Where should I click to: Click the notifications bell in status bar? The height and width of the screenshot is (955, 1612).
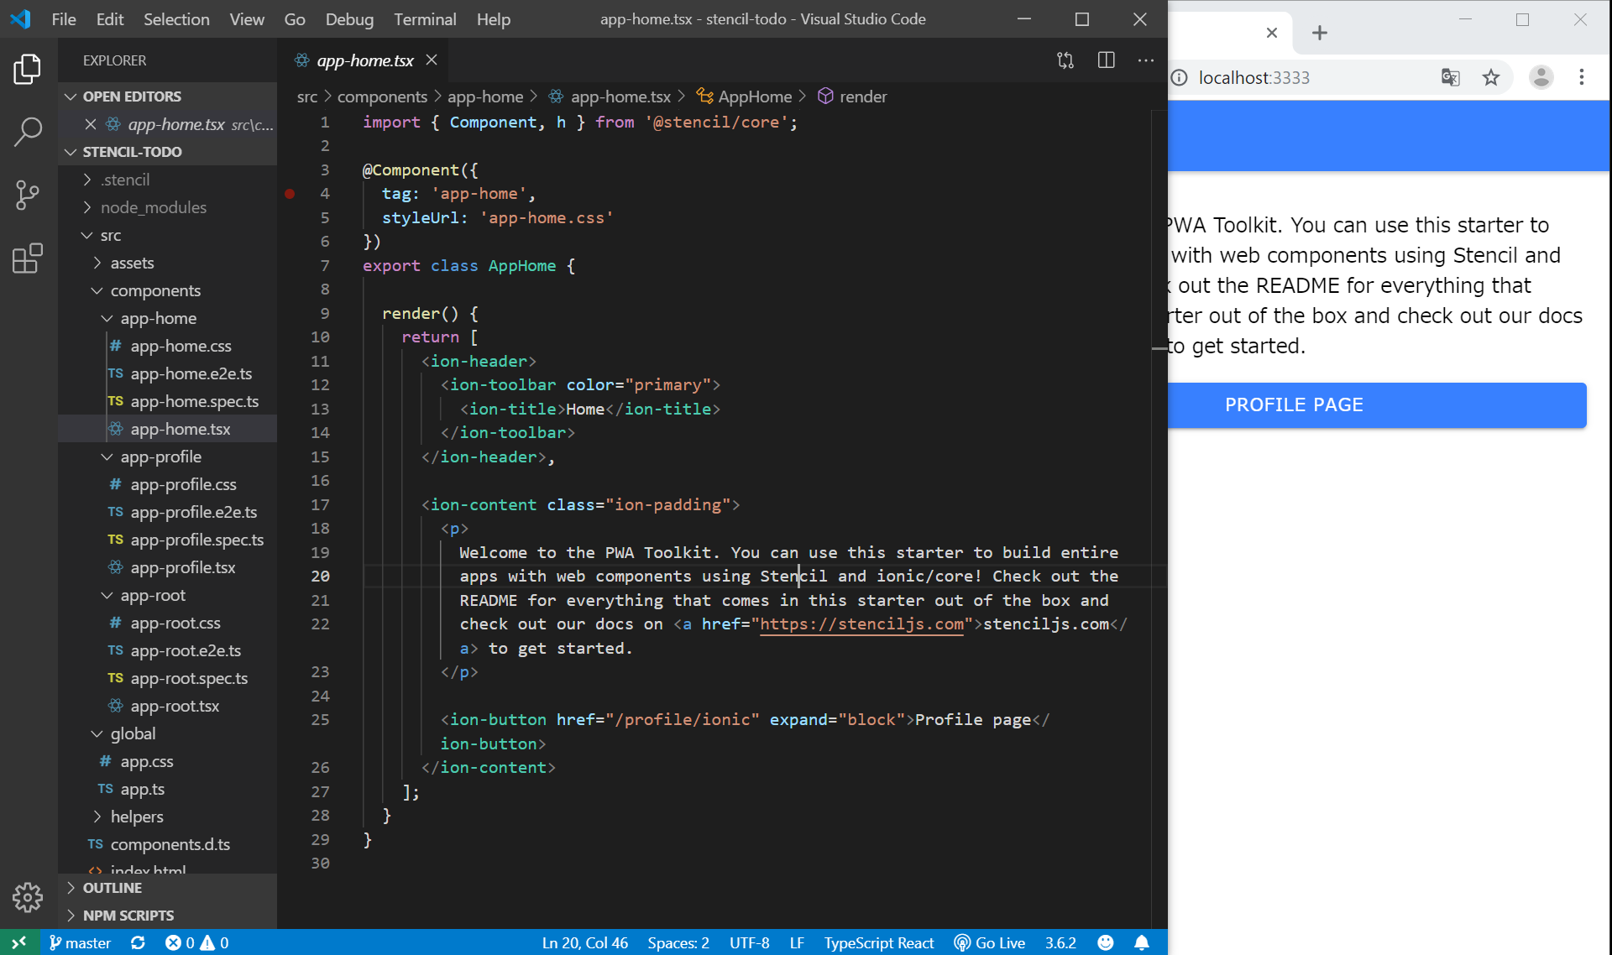(1142, 942)
